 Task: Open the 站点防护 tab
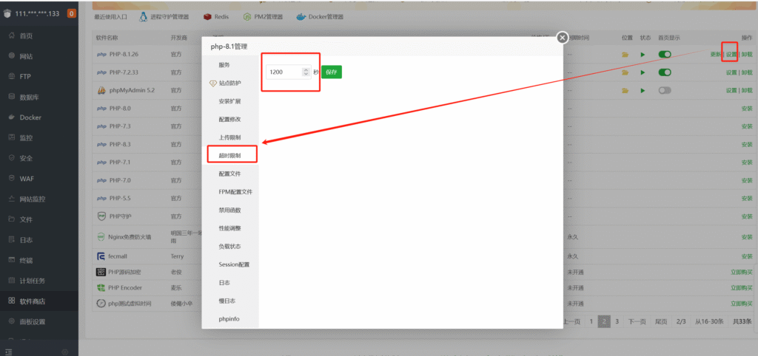[230, 83]
